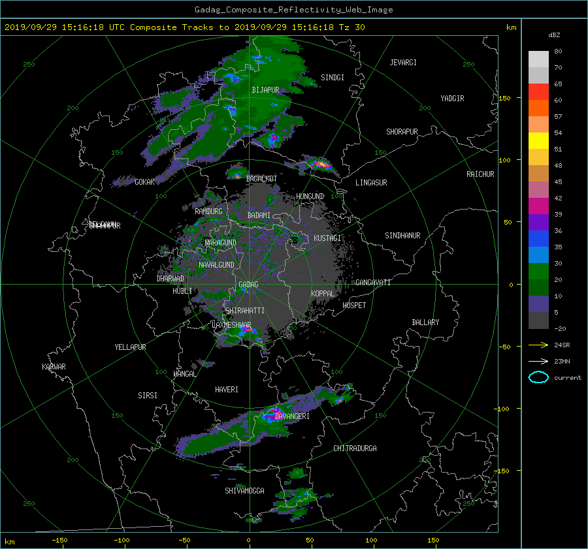
Task: Click the 150 km y-axis tick label
Action: tap(505, 98)
